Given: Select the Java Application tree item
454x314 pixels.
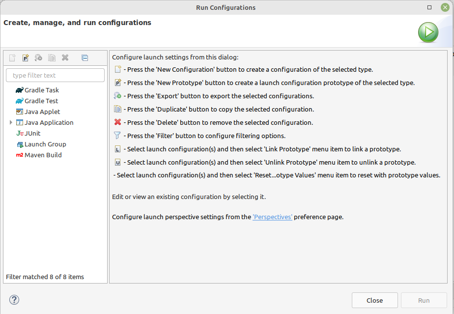Looking at the screenshot, I should pyautogui.click(x=45, y=122).
